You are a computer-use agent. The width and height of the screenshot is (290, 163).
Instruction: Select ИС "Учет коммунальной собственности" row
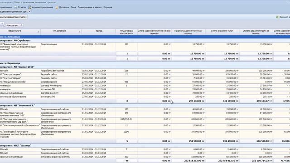click(x=145, y=127)
